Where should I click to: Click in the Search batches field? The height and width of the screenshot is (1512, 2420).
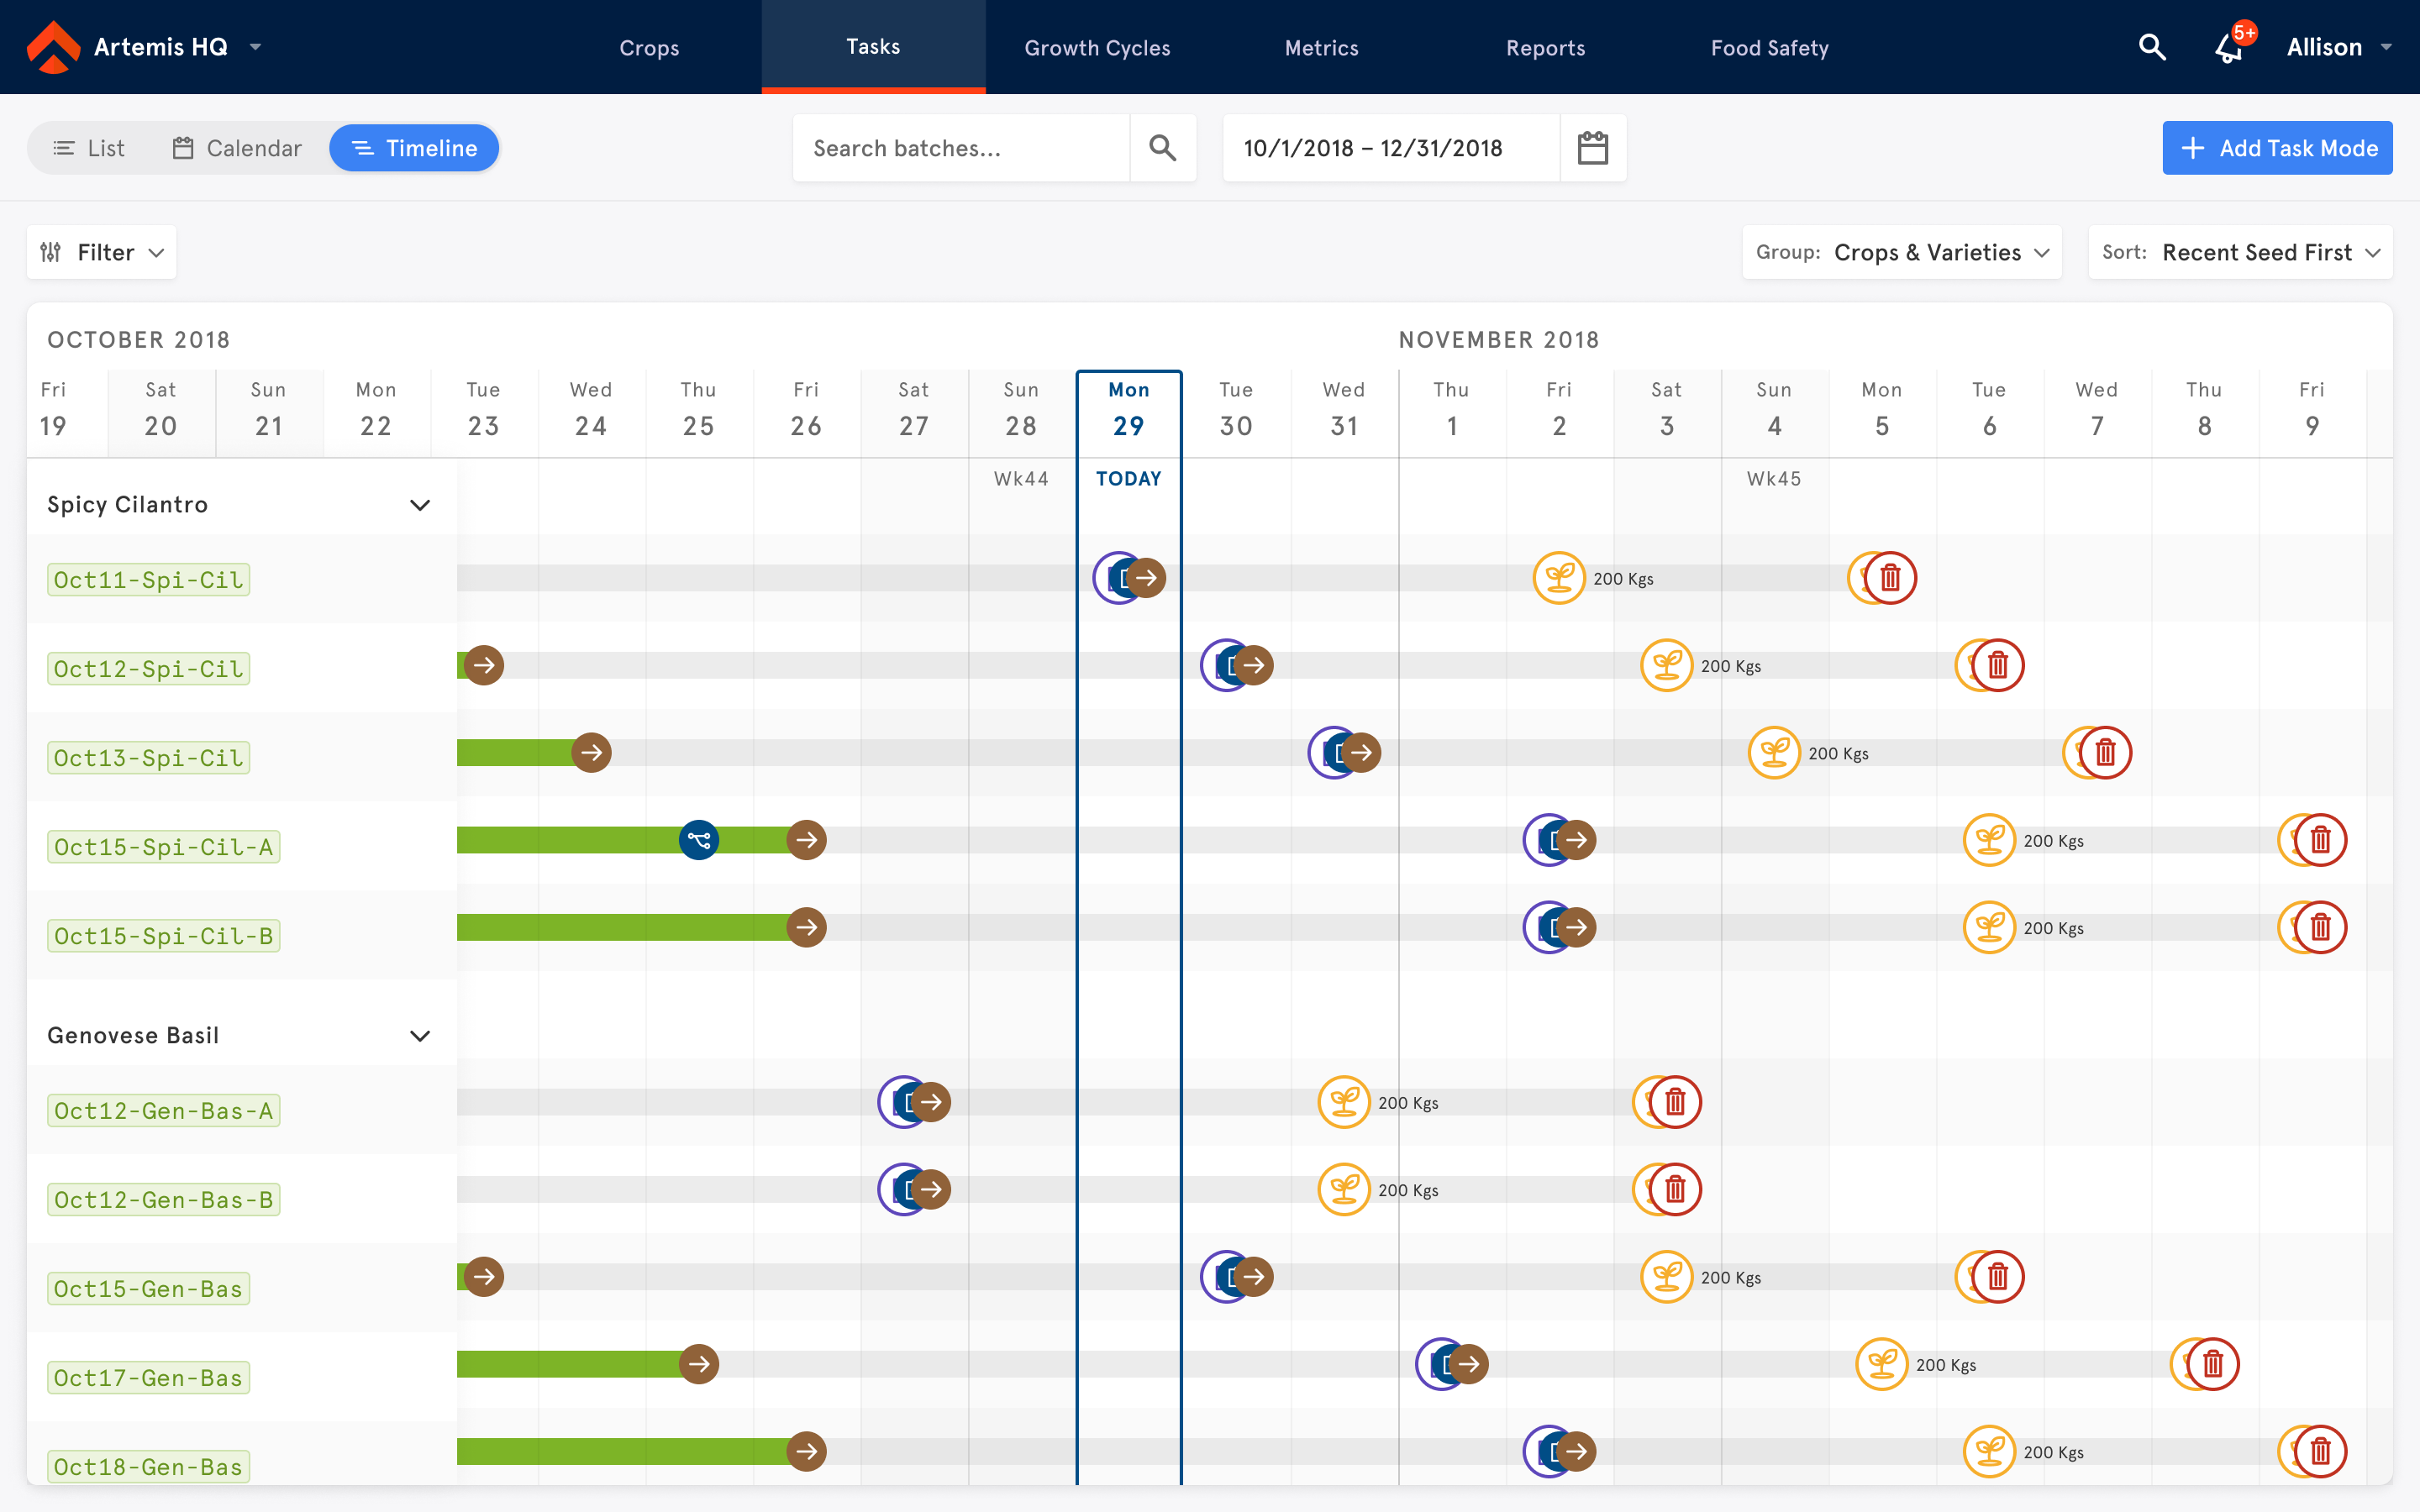(960, 148)
